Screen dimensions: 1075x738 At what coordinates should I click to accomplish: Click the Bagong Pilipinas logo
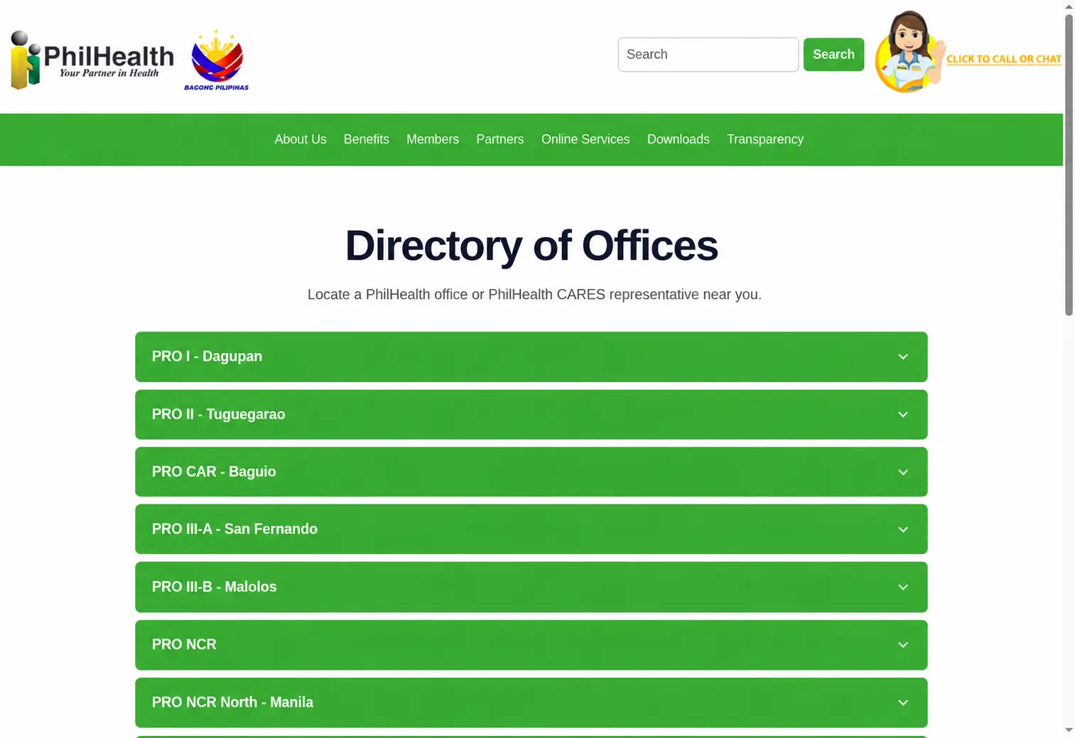pyautogui.click(x=217, y=60)
